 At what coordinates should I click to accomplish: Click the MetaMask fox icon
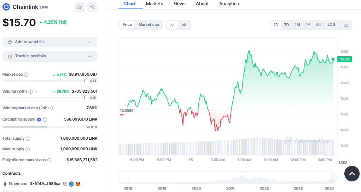coord(78,184)
